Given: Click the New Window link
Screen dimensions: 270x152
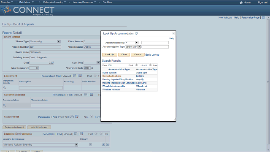Looking at the screenshot, I should [225, 18].
